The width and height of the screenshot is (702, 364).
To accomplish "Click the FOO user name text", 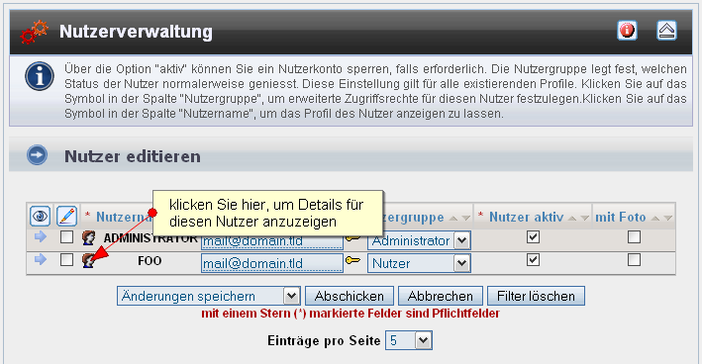I will (150, 261).
